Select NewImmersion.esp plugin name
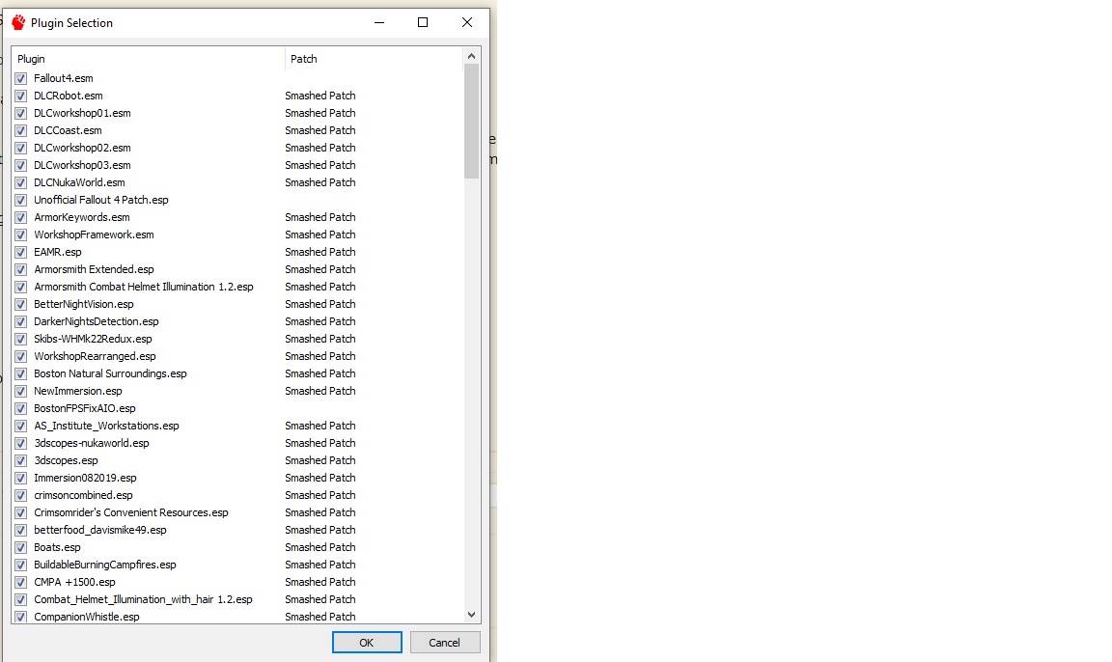This screenshot has width=1112, height=662. [x=78, y=391]
